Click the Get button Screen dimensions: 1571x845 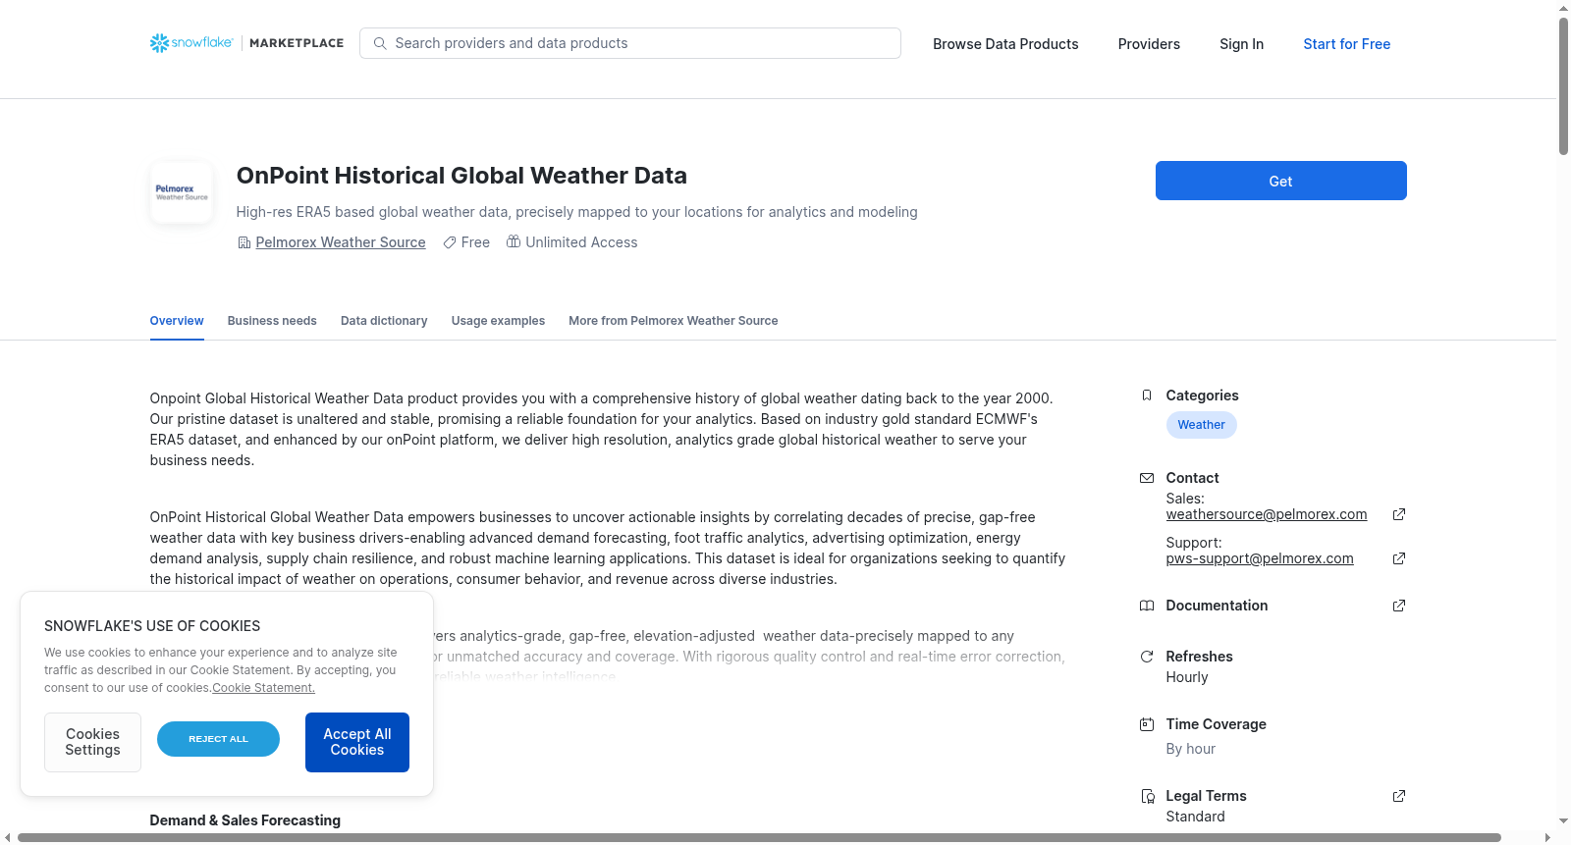[x=1281, y=181]
